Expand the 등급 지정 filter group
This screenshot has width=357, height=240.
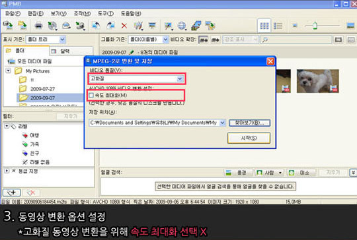coord(7,171)
